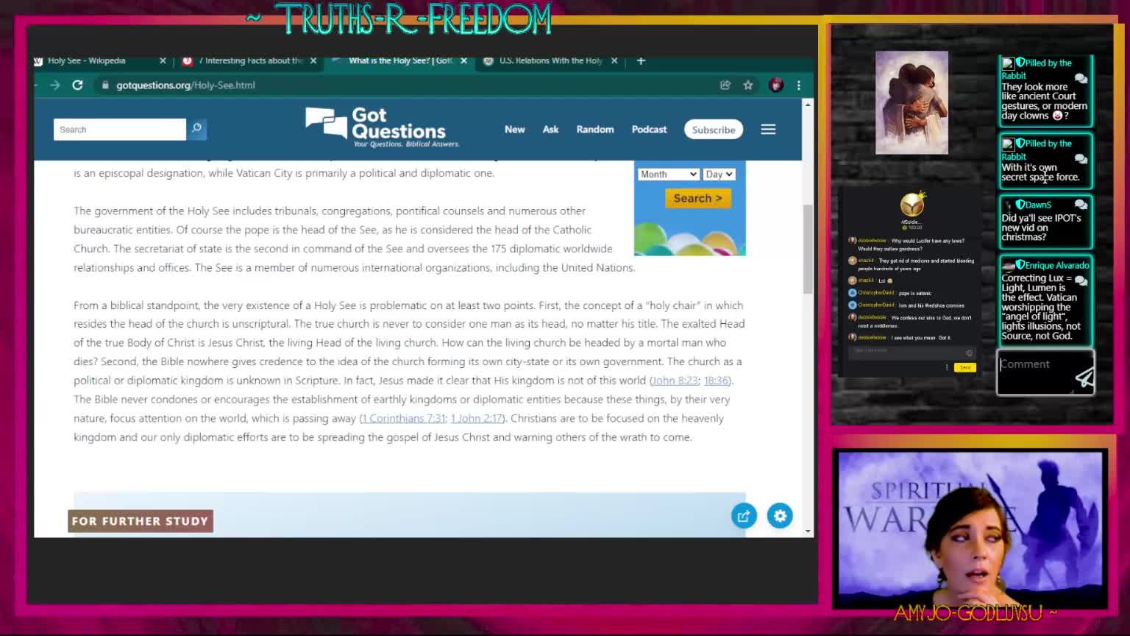
Task: Click the Got Questions search field
Action: [120, 130]
